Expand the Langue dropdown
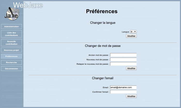The height and width of the screenshot is (108, 181). coord(133,32)
